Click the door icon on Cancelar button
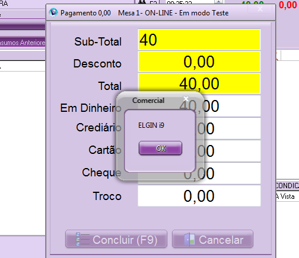299x258 pixels. click(x=189, y=240)
